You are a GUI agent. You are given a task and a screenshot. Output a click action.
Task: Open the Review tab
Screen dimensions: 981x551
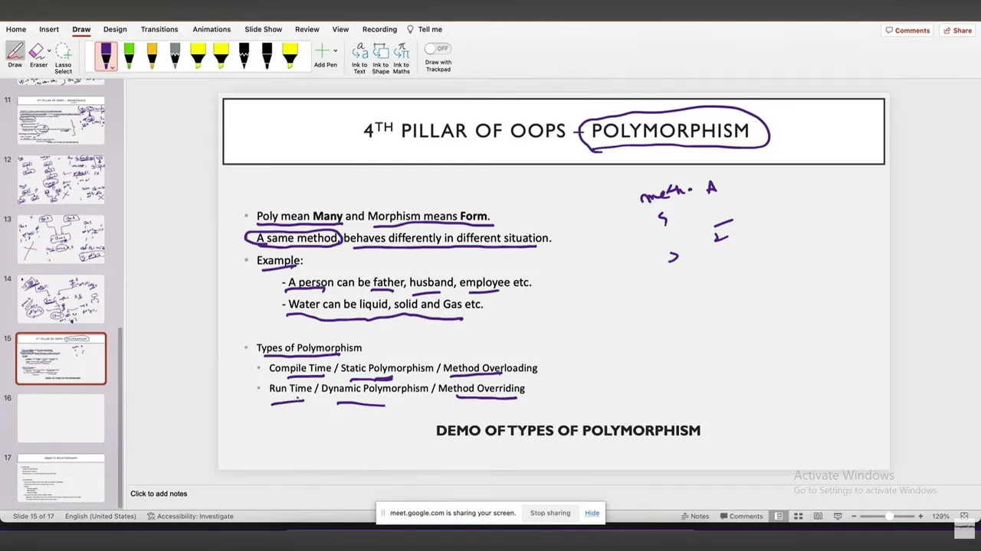tap(307, 29)
